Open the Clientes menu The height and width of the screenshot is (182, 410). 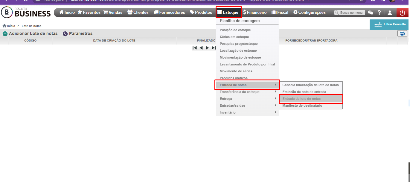(x=138, y=12)
